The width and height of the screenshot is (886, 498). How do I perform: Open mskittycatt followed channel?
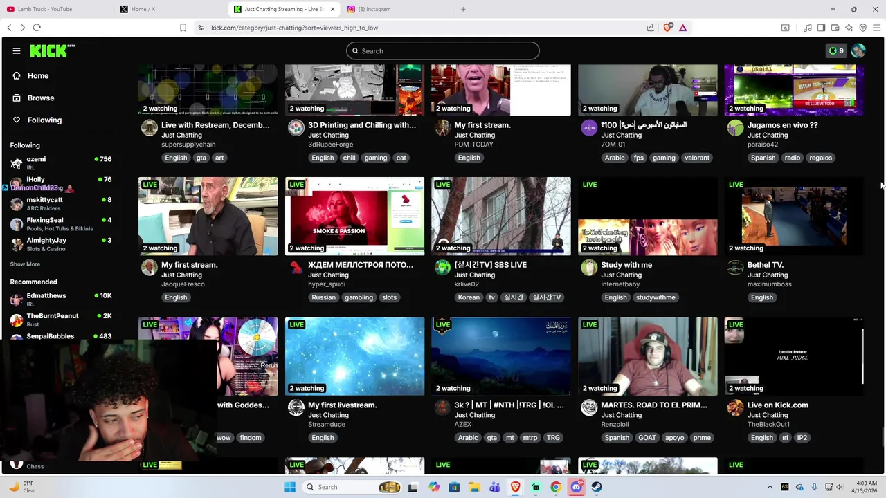point(61,203)
